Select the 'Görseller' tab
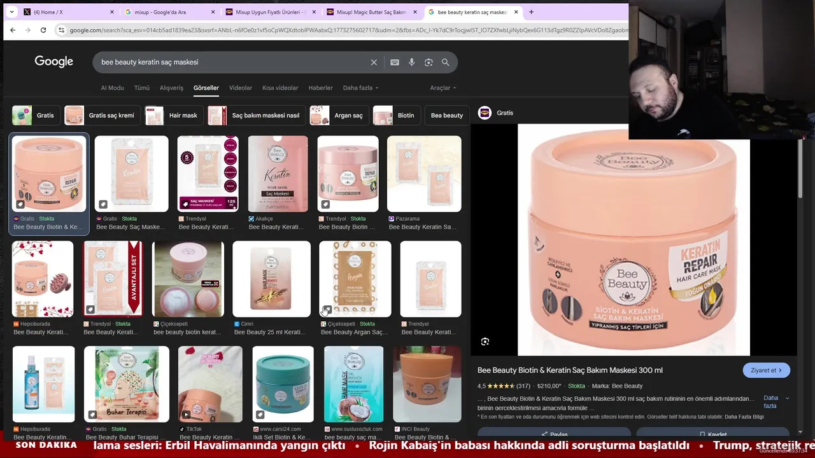815x458 pixels. [x=206, y=88]
